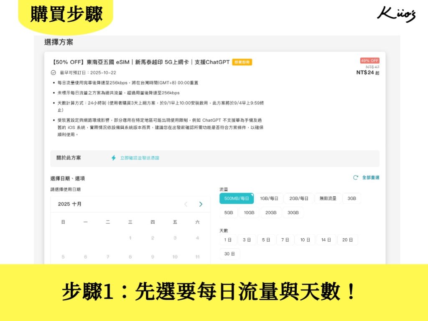The width and height of the screenshot is (428, 321).
Task: Click the reset all refresh icon
Action: coord(356,178)
